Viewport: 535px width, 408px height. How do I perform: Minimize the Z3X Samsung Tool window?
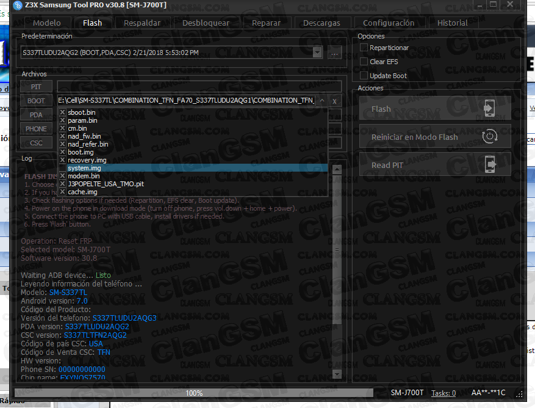479,5
